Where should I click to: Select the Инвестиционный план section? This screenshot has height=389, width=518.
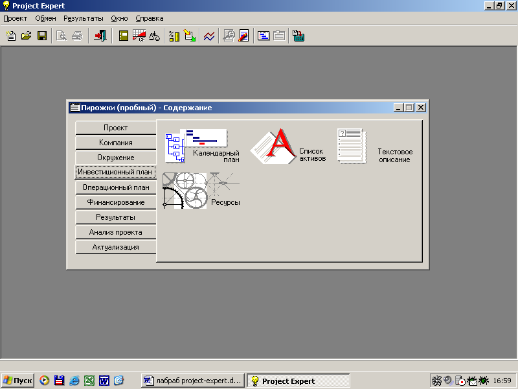tap(115, 172)
